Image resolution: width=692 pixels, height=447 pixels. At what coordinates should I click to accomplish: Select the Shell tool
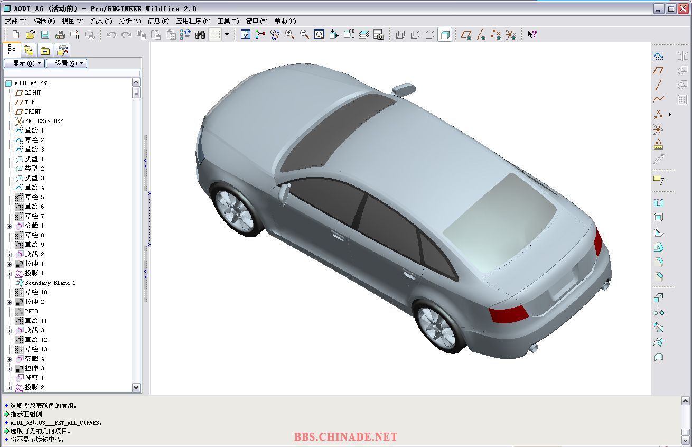coord(658,217)
